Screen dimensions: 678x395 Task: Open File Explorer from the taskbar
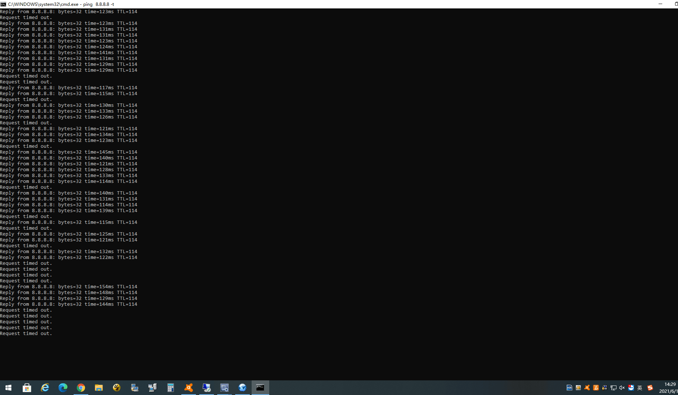(99, 388)
